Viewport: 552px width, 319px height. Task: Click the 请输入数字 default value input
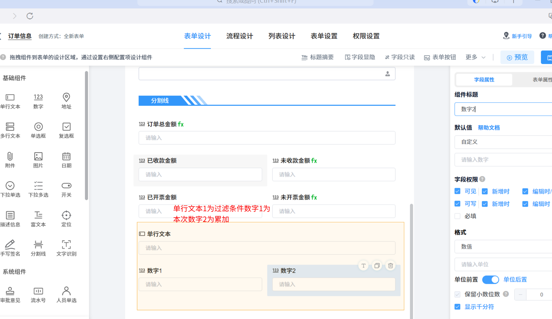503,160
